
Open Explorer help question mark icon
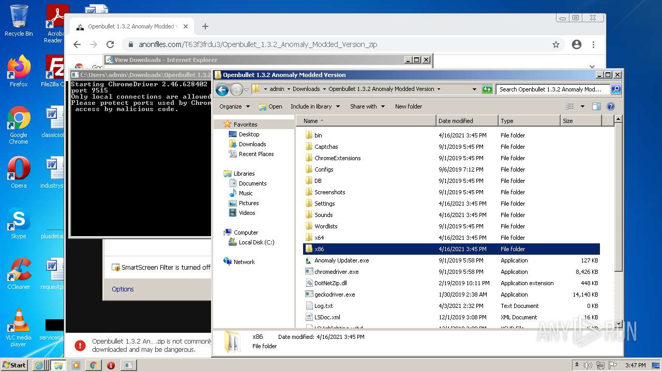[x=611, y=106]
